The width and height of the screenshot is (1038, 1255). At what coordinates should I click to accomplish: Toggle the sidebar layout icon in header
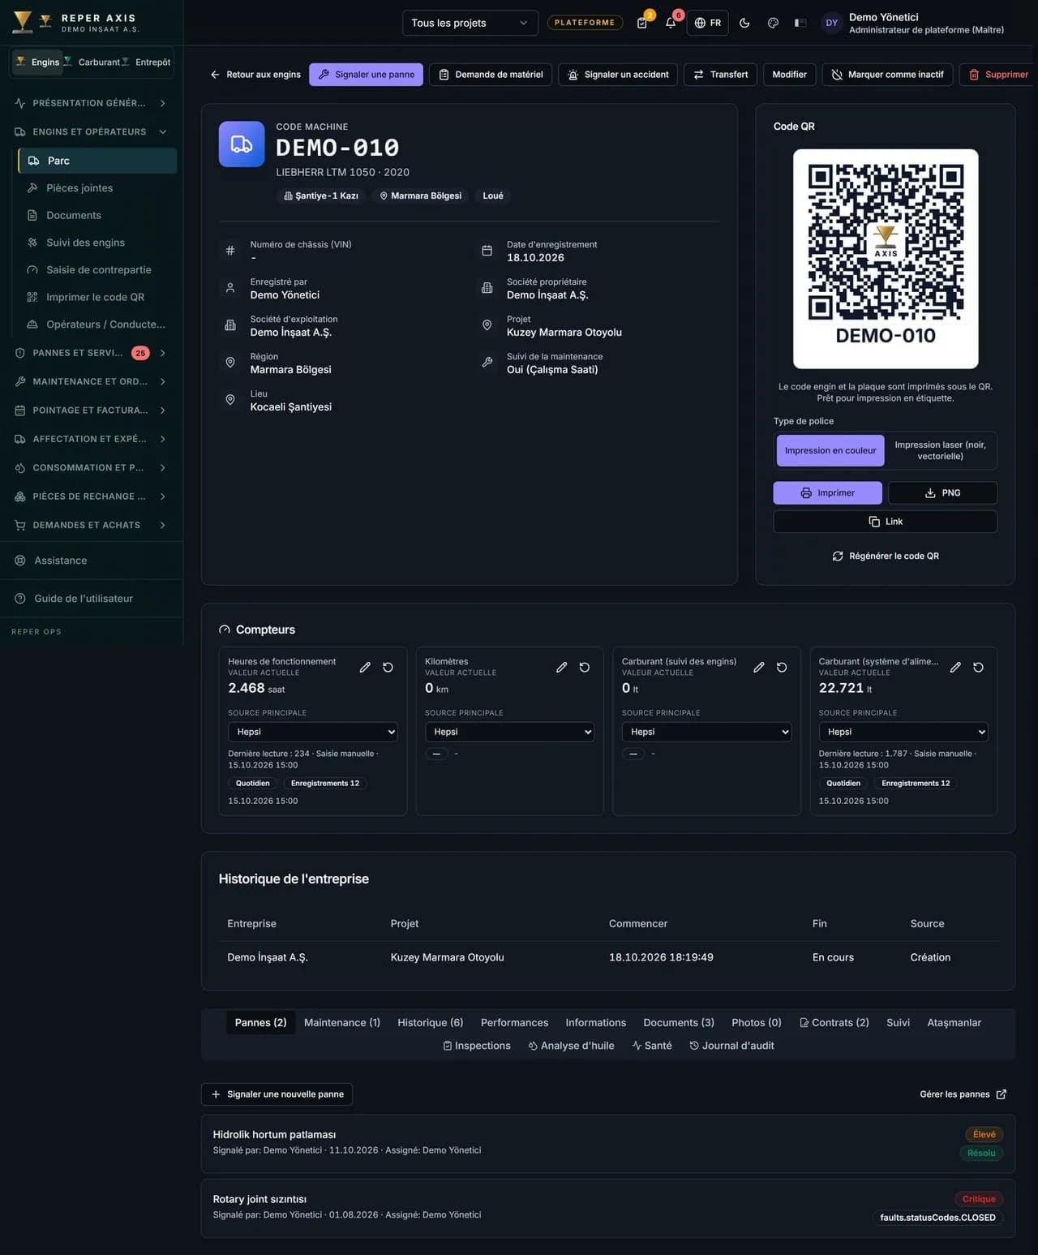point(800,23)
